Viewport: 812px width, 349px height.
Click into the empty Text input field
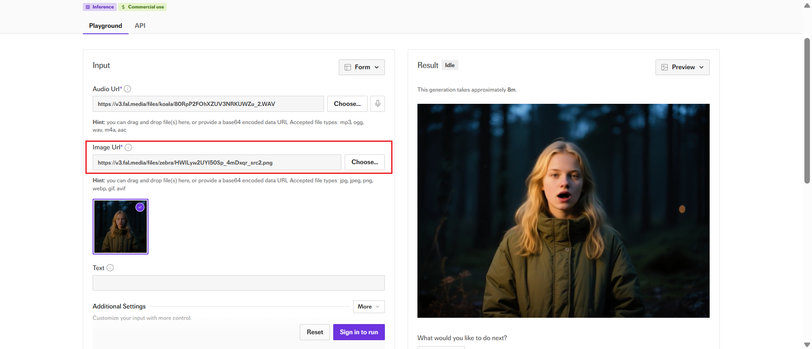239,283
